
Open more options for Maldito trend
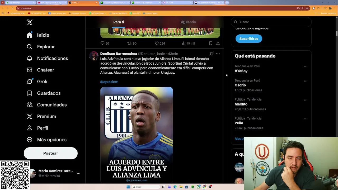(306, 100)
